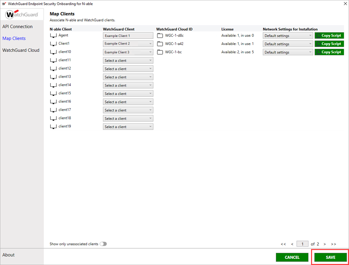This screenshot has height=265, width=349.
Task: Open Select a client dropdown for client11
Action: pos(128,61)
